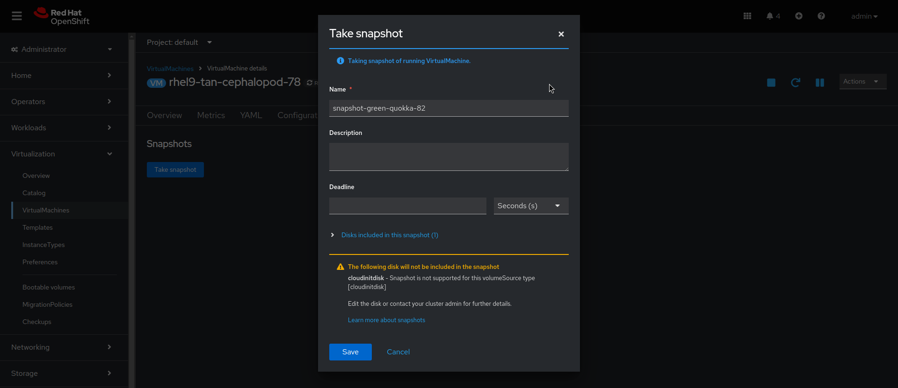Expand Disks included in this snapshot
The width and height of the screenshot is (898, 388).
click(x=389, y=235)
